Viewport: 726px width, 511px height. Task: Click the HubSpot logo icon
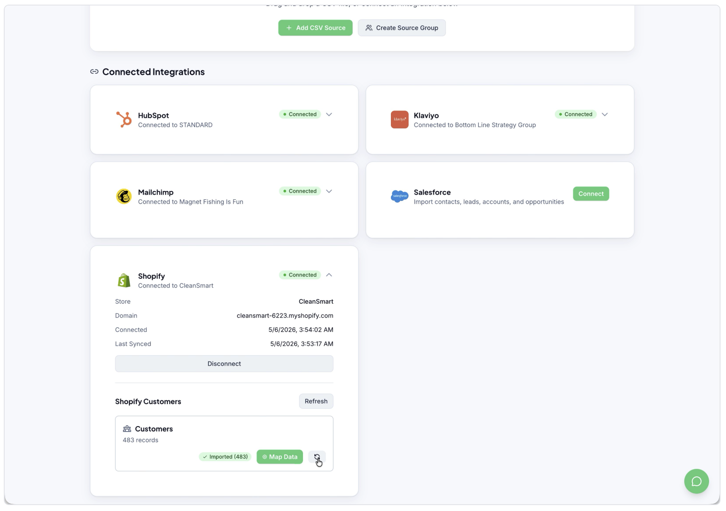point(124,120)
